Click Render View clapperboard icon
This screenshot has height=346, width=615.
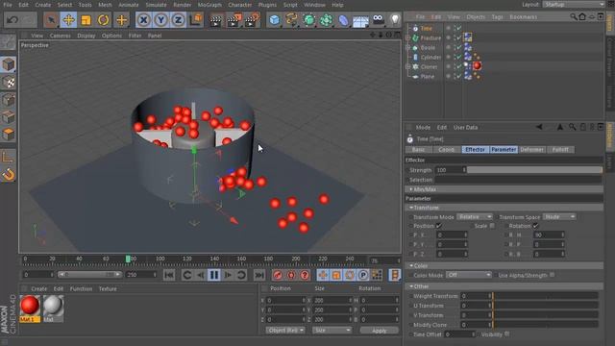tap(215, 19)
